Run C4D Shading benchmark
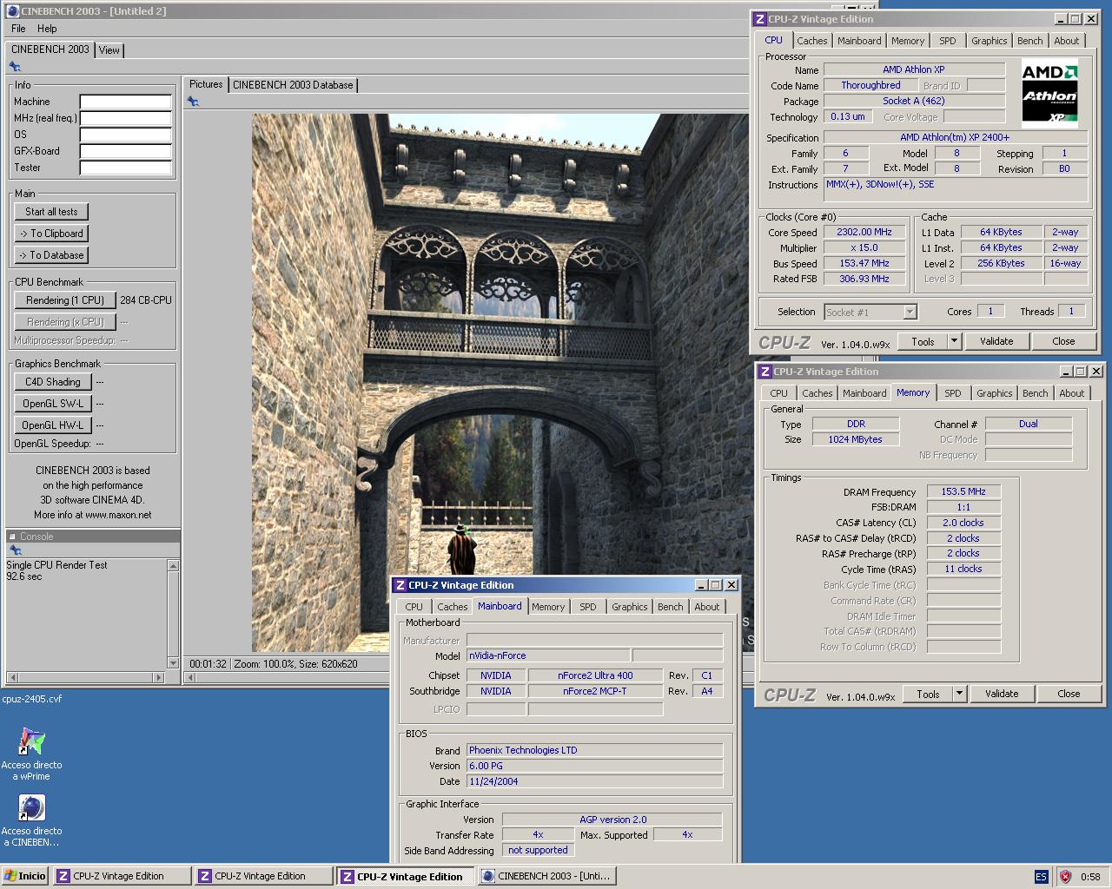This screenshot has width=1112, height=889. pyautogui.click(x=52, y=382)
